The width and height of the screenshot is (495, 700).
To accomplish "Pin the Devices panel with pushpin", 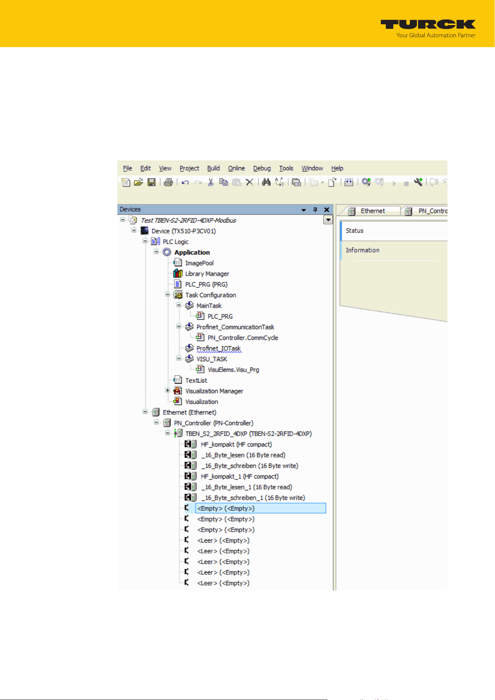I will pos(315,210).
